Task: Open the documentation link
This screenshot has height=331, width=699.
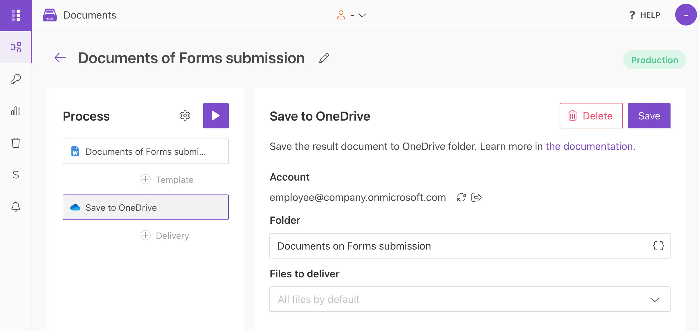Action: pyautogui.click(x=590, y=146)
